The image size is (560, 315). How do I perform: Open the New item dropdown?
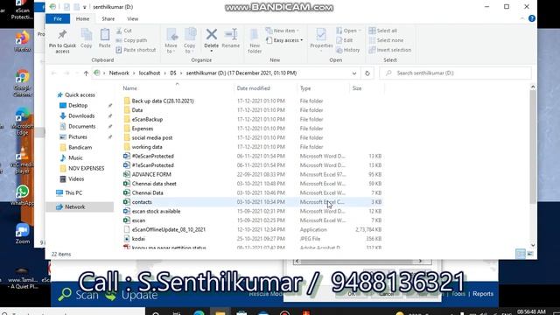click(x=282, y=31)
